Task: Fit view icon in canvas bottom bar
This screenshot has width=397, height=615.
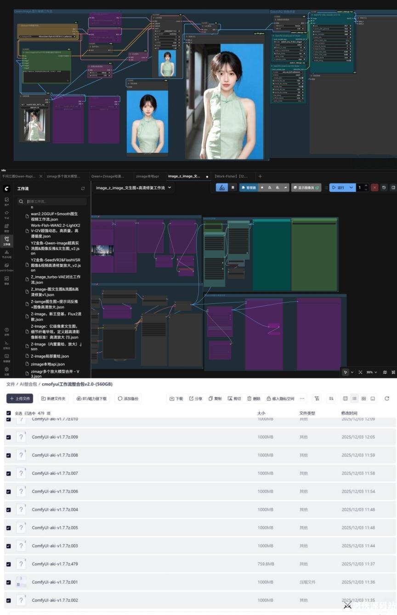Action: pos(360,372)
